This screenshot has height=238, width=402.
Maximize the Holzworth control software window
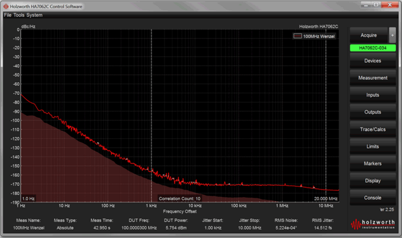[x=376, y=5]
